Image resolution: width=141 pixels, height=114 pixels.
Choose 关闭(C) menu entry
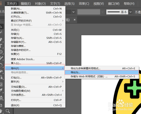[35, 30]
